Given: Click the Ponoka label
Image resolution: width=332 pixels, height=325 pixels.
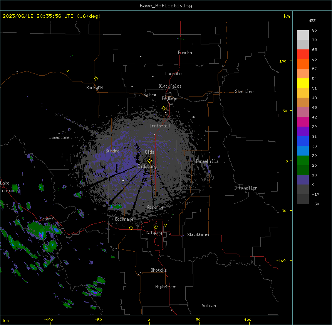Looking at the screenshot, I should [x=185, y=52].
